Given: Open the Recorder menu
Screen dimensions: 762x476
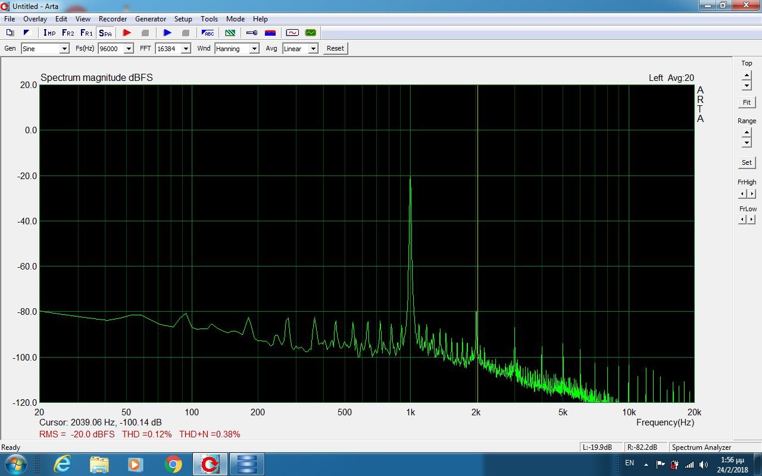Looking at the screenshot, I should (113, 18).
